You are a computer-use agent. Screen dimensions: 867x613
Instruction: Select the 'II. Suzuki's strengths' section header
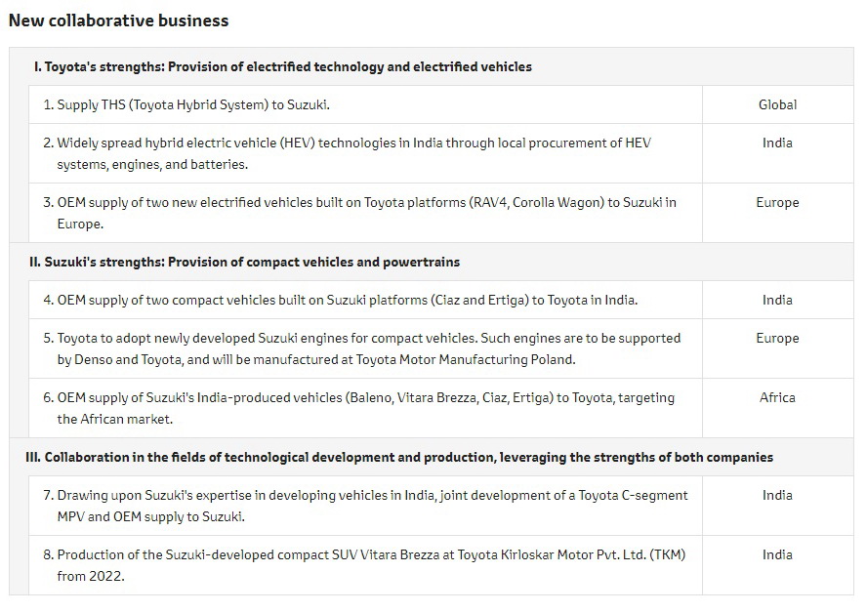tap(244, 263)
